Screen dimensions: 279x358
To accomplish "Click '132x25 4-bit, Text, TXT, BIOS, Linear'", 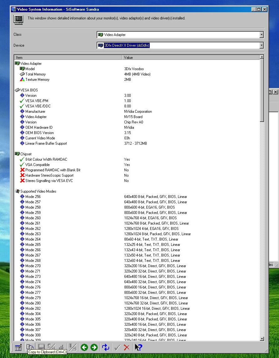I will tap(152, 245).
